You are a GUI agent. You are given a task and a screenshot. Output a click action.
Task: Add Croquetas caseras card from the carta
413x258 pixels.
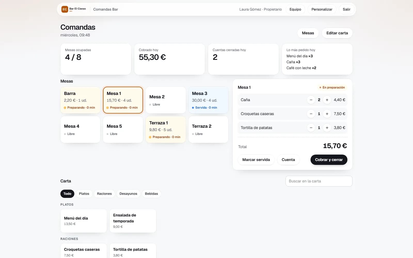point(84,251)
